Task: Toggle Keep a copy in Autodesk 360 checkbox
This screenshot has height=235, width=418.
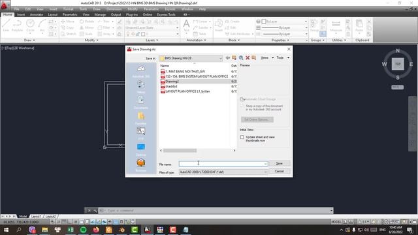Action: [x=242, y=106]
